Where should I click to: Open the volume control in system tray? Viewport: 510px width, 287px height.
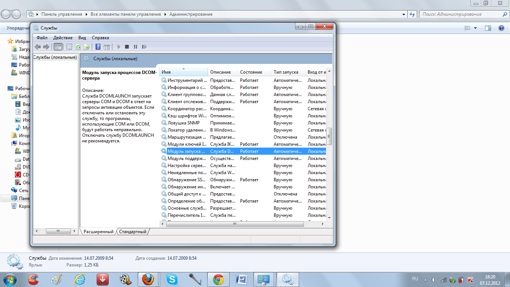434,280
